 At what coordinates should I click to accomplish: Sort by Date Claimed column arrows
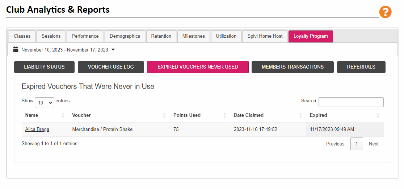click(x=300, y=115)
